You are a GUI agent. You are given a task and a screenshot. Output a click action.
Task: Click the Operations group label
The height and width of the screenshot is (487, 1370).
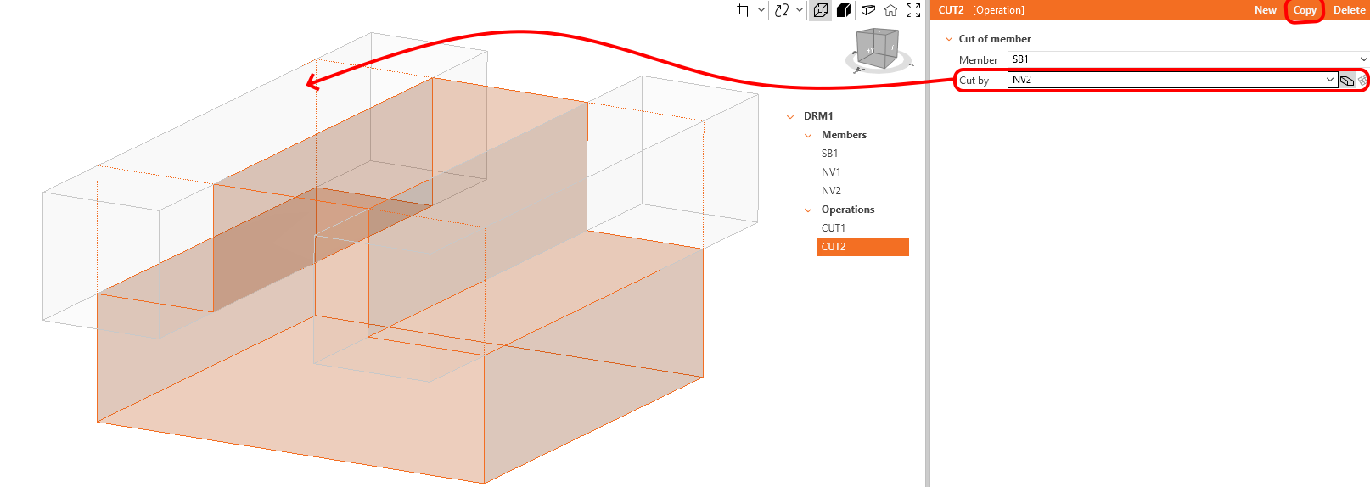click(848, 210)
